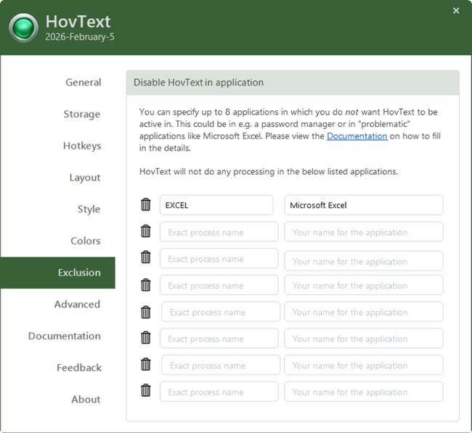Delete the EXCEL exclusion entry via trash icon
This screenshot has width=472, height=433.
point(145,205)
